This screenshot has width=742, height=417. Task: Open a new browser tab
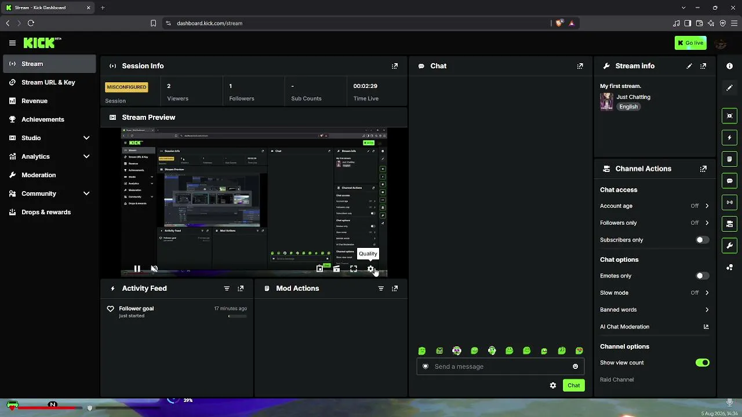pyautogui.click(x=103, y=8)
